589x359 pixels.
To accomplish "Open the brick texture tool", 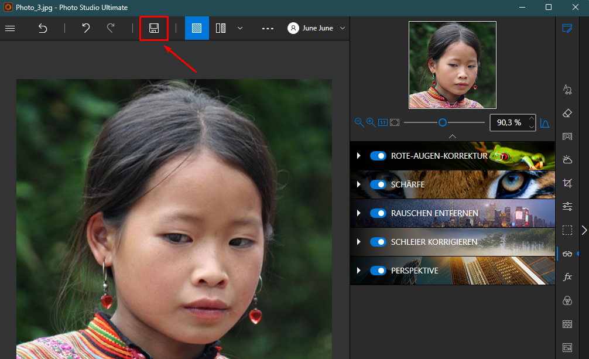I will (567, 324).
